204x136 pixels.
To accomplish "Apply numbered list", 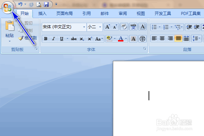I will [x=166, y=27].
